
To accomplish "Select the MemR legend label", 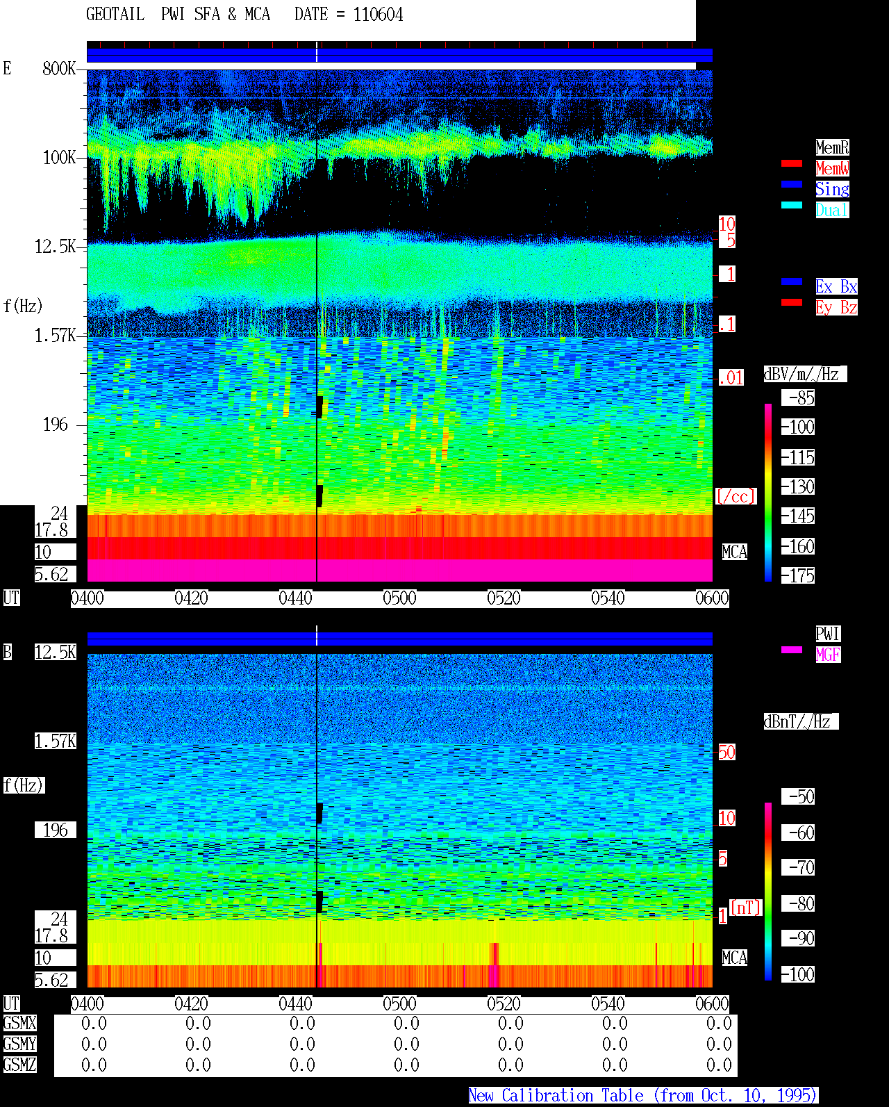I will click(832, 147).
